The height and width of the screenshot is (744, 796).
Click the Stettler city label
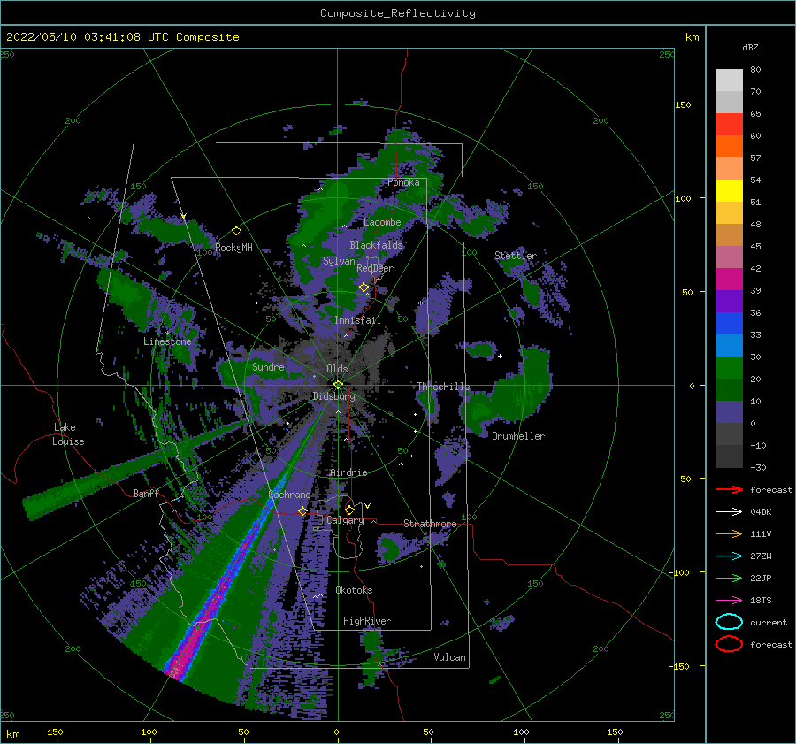(516, 256)
